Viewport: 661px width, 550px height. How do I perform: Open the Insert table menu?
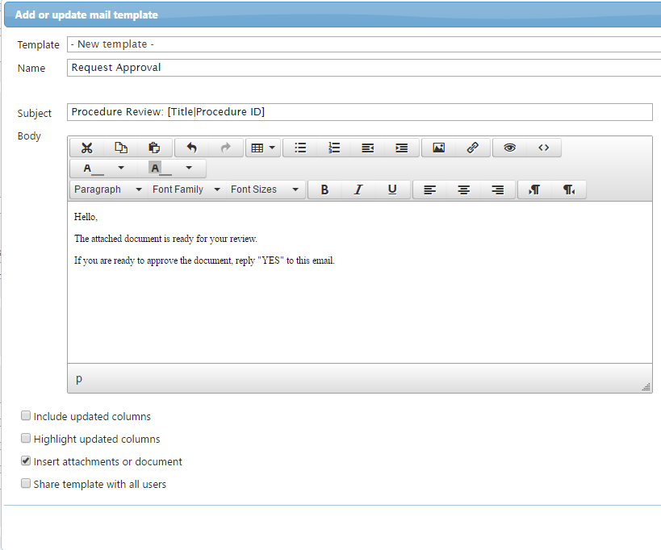(263, 148)
